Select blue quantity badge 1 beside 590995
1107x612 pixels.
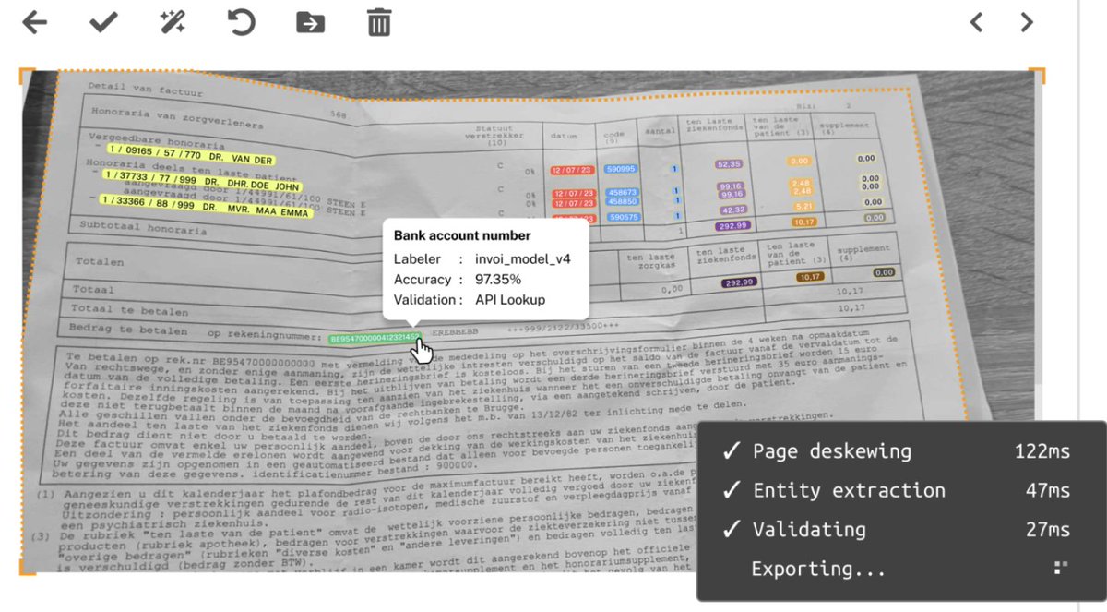pyautogui.click(x=674, y=169)
